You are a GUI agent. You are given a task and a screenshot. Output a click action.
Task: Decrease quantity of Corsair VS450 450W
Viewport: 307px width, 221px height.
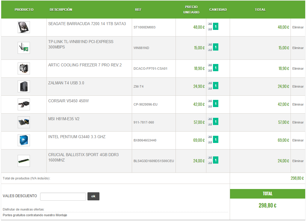pos(210,106)
